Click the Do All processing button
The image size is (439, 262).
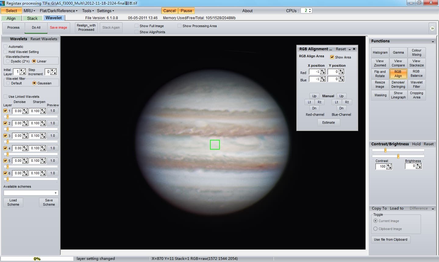pyautogui.click(x=36, y=27)
